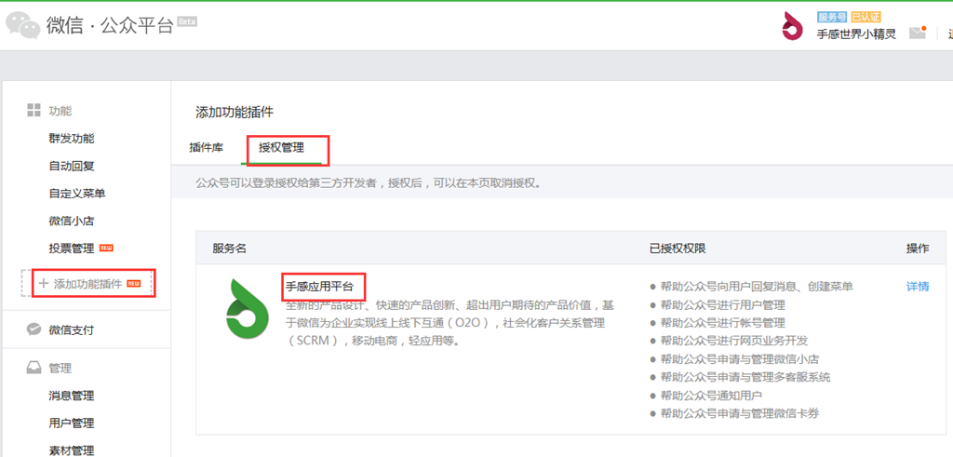This screenshot has height=457, width=953.
Task: Click the 操作 column header
Action: point(918,249)
